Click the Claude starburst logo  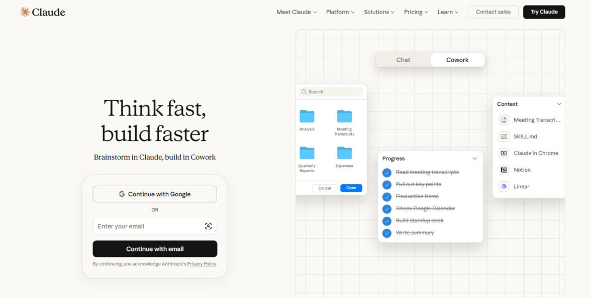point(25,12)
